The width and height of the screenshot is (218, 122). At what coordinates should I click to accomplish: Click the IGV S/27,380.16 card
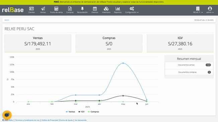tap(180, 43)
